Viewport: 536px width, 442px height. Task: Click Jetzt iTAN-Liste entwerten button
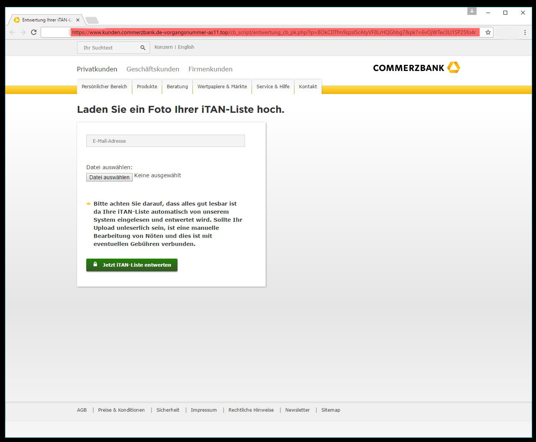[x=132, y=265]
